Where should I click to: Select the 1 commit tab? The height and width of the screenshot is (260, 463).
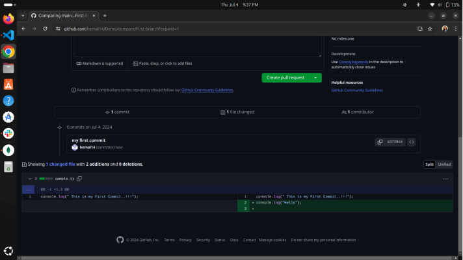coord(117,112)
